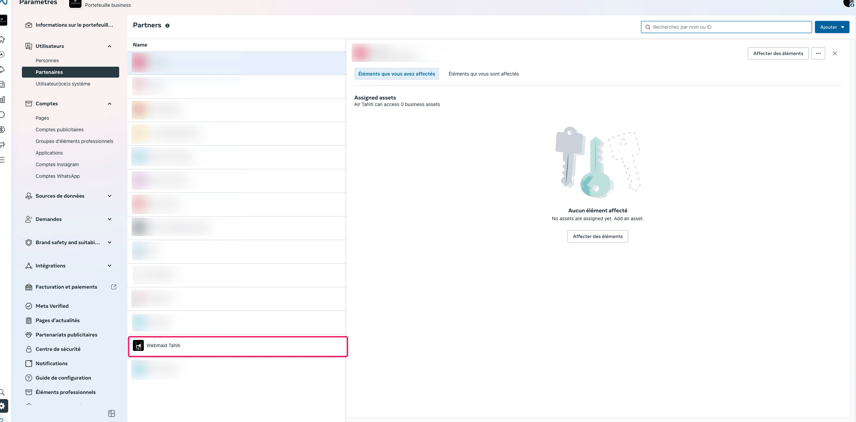Open Comptes publicitaires in sidebar
Screen dimensions: 856x422
[x=60, y=130]
